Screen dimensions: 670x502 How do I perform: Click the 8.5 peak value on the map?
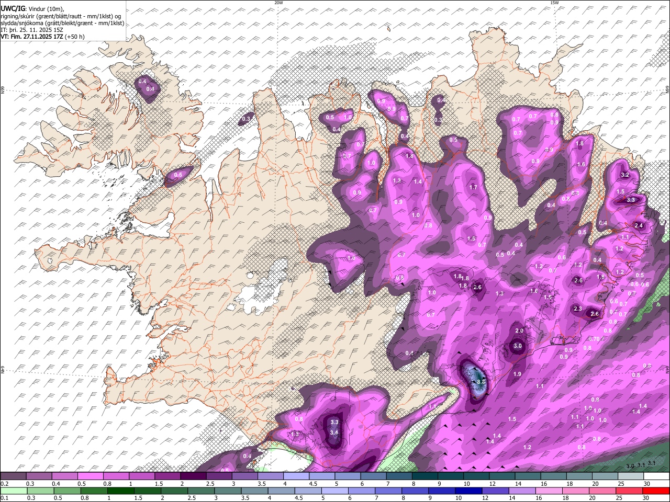482,383
